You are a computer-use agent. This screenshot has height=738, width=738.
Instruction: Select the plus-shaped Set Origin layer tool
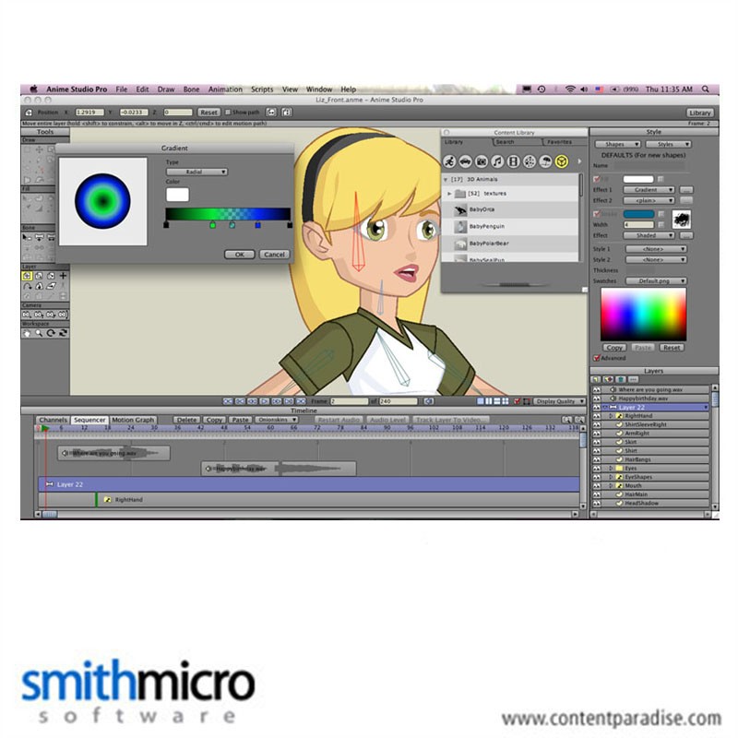[63, 276]
